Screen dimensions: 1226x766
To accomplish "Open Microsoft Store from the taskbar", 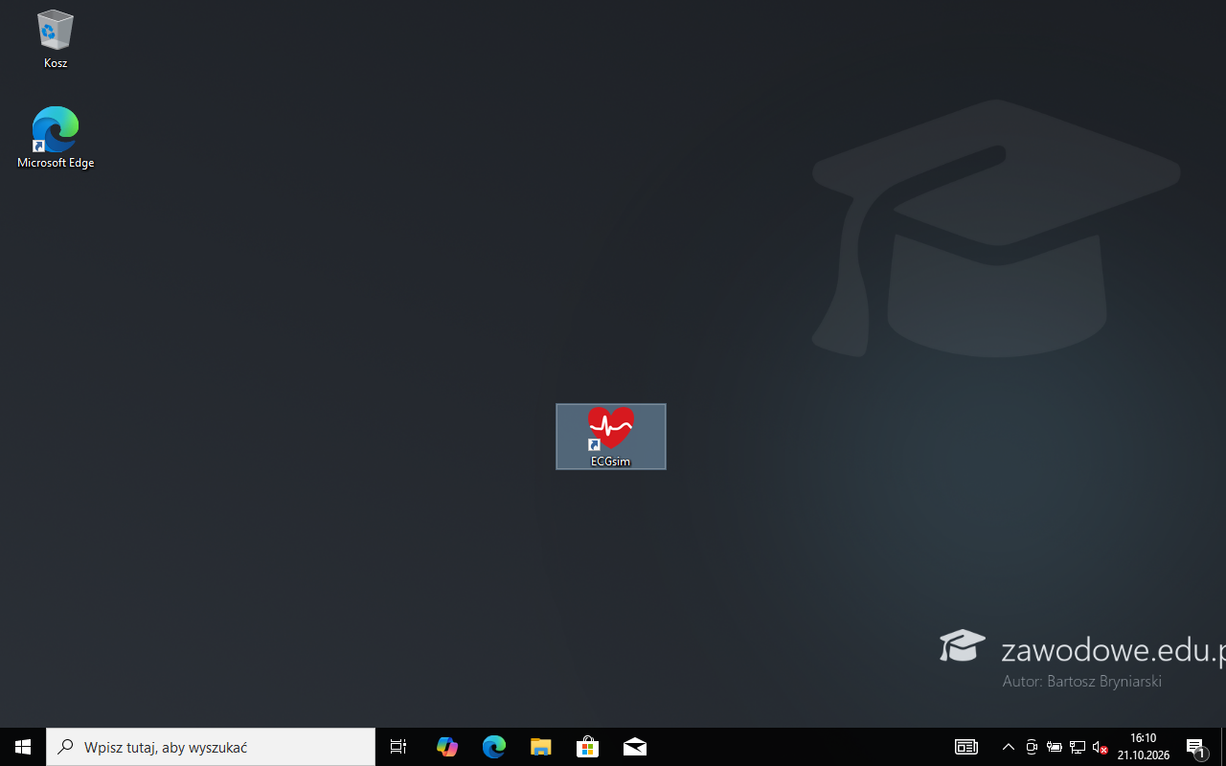I will 587,747.
